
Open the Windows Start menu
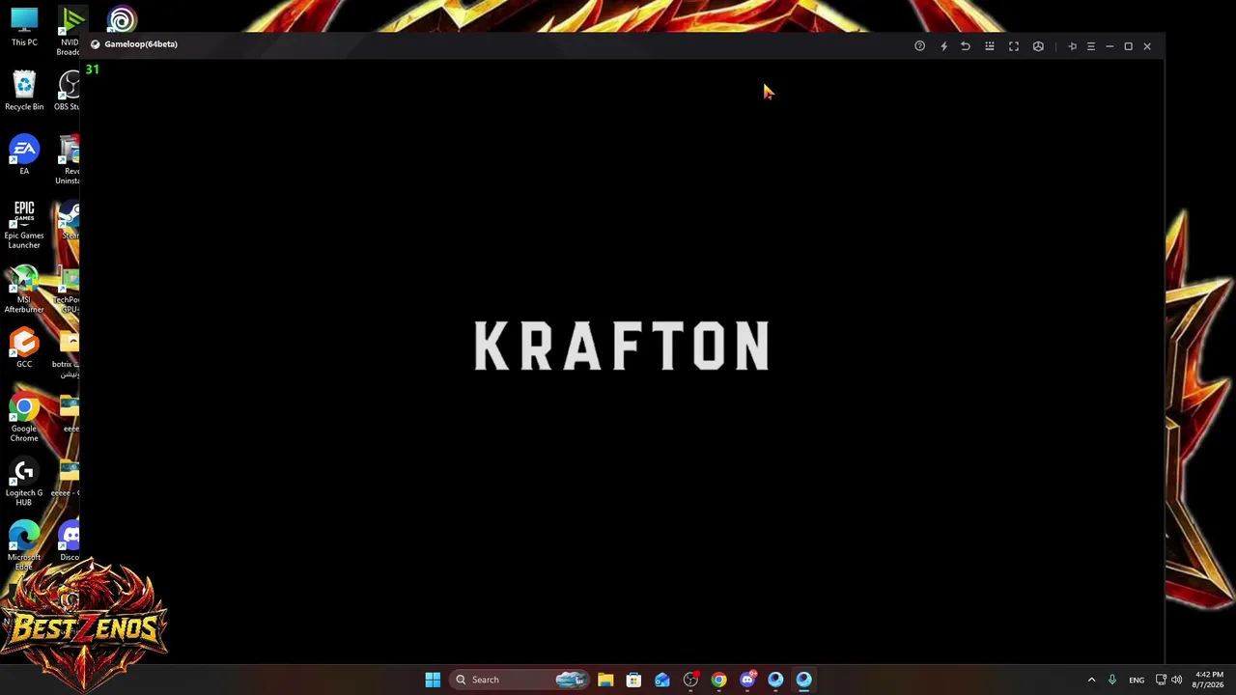433,680
